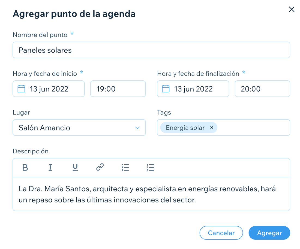The height and width of the screenshot is (249, 300).
Task: Remove the Energía solar tag
Action: 212,127
